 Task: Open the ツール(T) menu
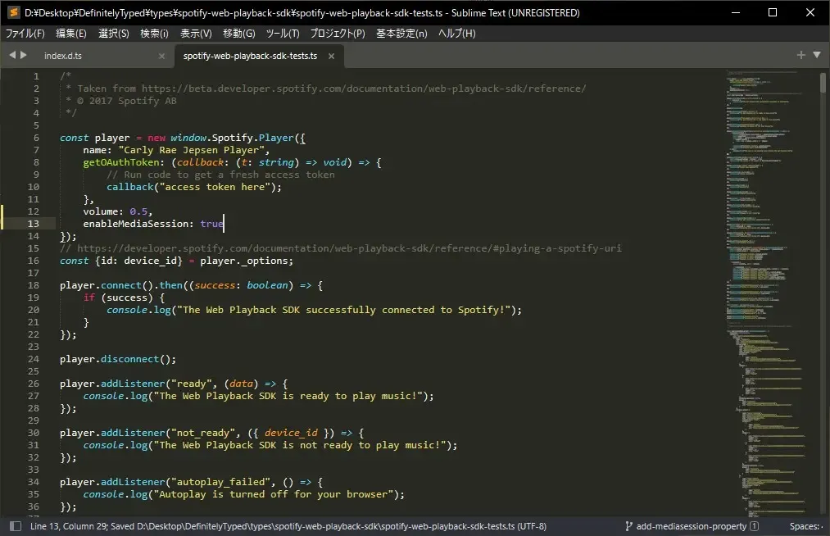(x=283, y=34)
